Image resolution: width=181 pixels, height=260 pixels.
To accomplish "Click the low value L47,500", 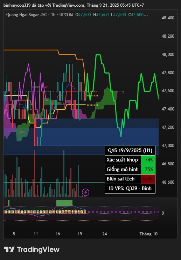I will (118, 15).
